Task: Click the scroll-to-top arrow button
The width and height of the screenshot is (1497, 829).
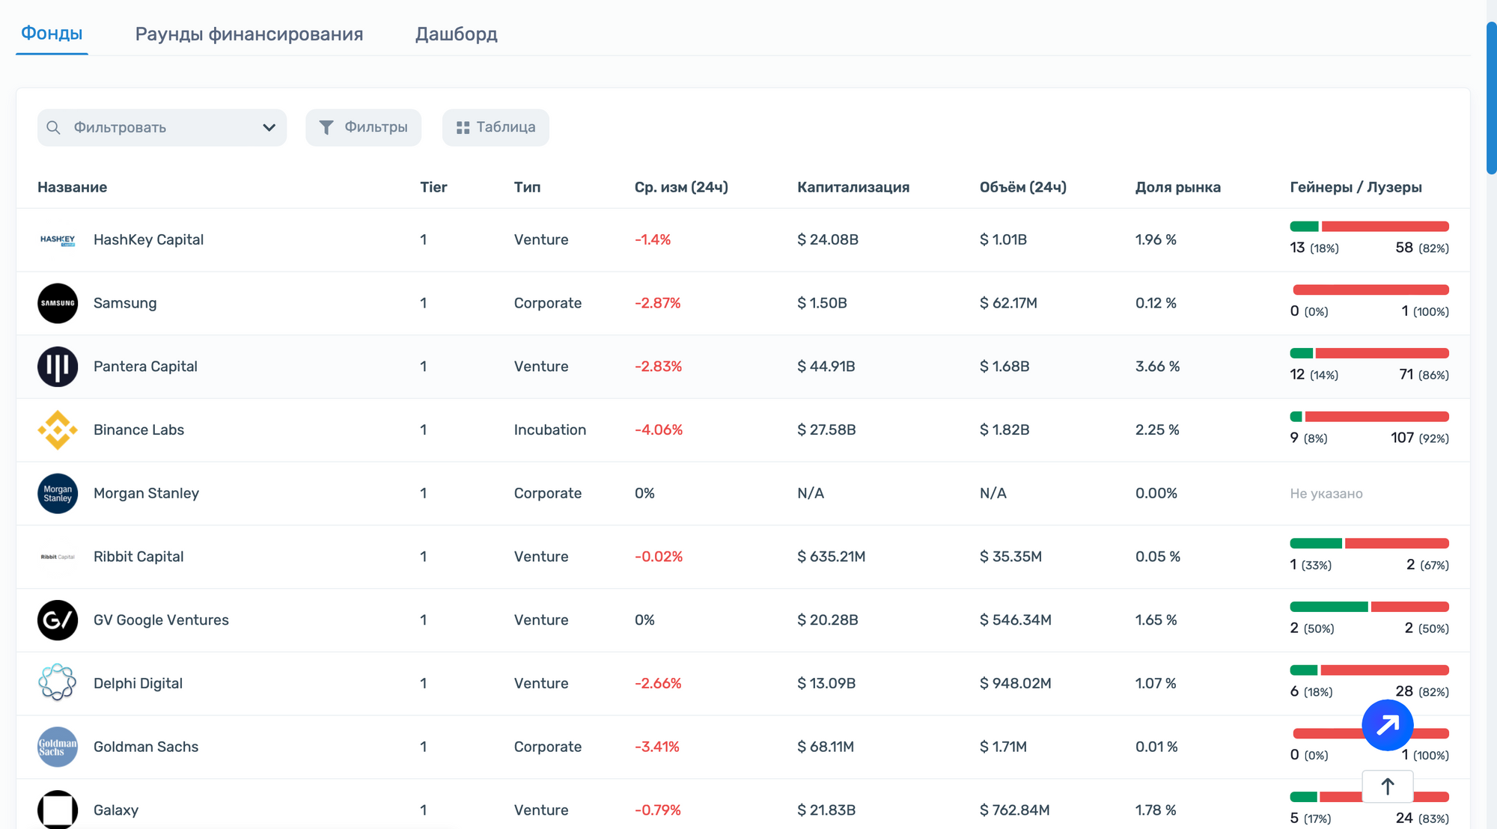Action: click(x=1388, y=786)
